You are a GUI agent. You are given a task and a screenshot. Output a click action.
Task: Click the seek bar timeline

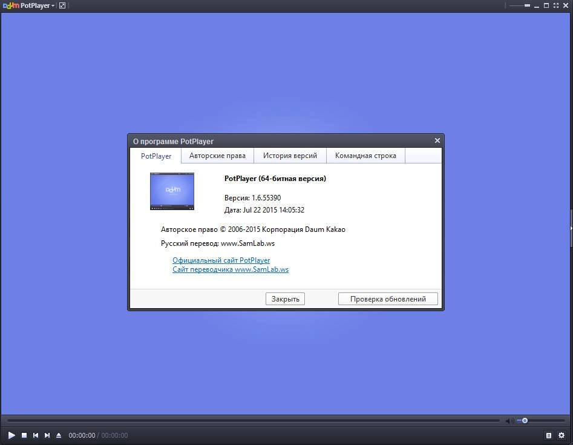254,421
